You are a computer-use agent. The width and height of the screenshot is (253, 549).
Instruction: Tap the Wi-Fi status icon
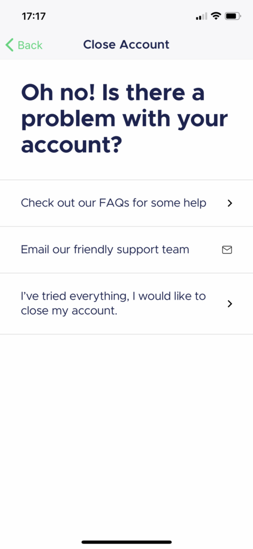pos(216,16)
